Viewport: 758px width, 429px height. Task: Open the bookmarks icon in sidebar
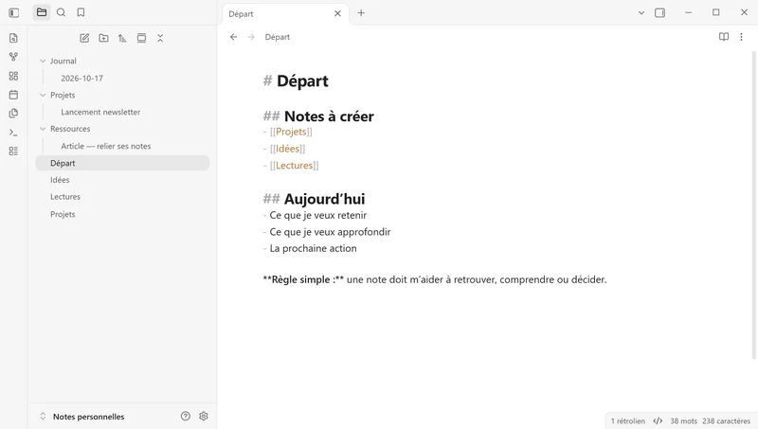tap(81, 12)
